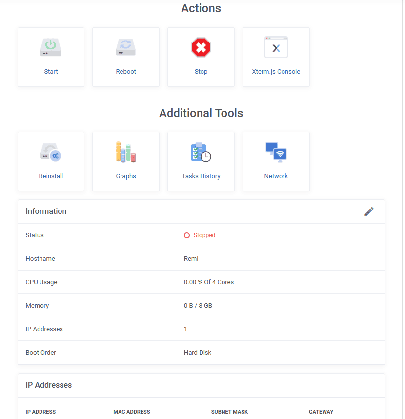405x419 pixels.
Task: Open the "Tasks History" text link
Action: click(x=201, y=176)
